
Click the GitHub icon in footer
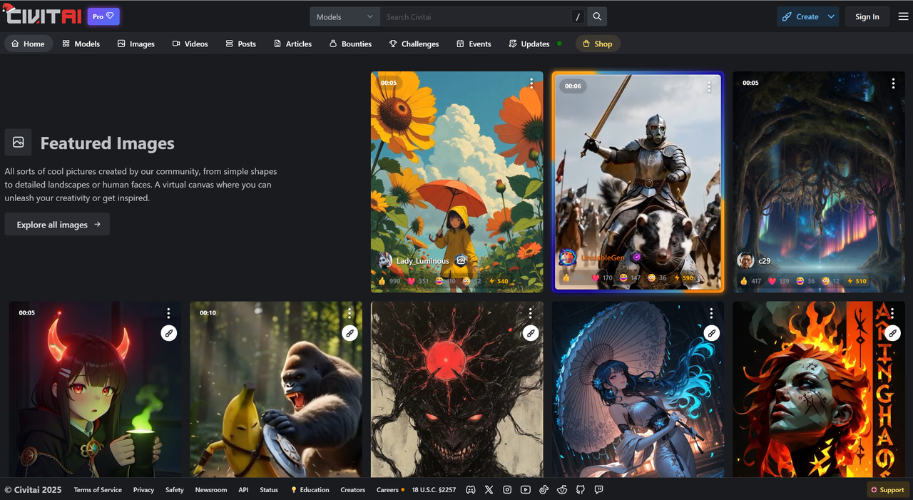click(580, 490)
